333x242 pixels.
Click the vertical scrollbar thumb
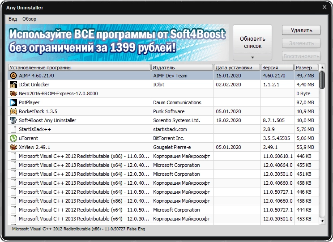coord(322,80)
